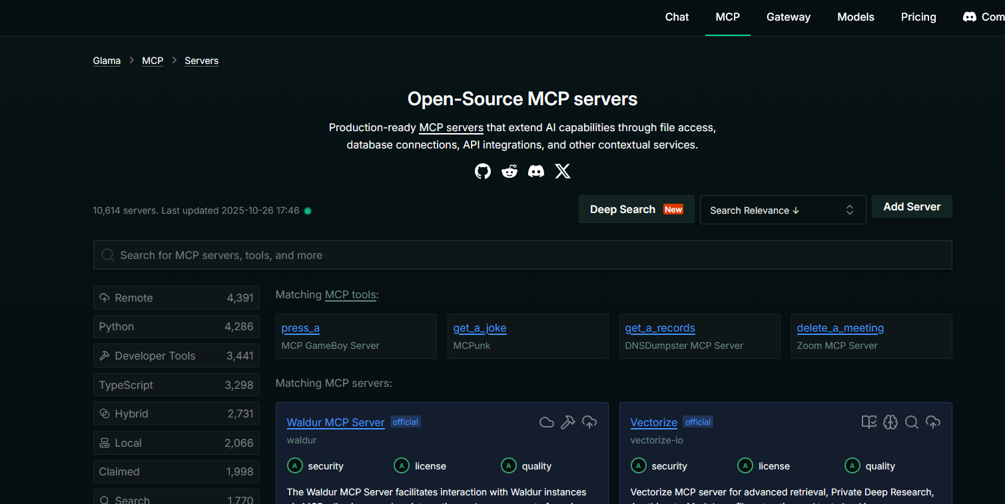Open the Pricing menu item
Image resolution: width=1005 pixels, height=504 pixels.
click(x=918, y=17)
